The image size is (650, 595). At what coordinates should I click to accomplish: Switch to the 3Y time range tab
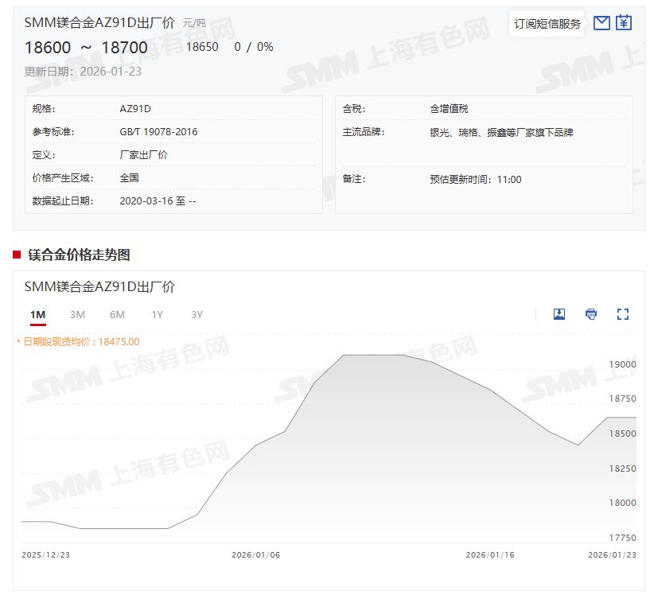197,315
